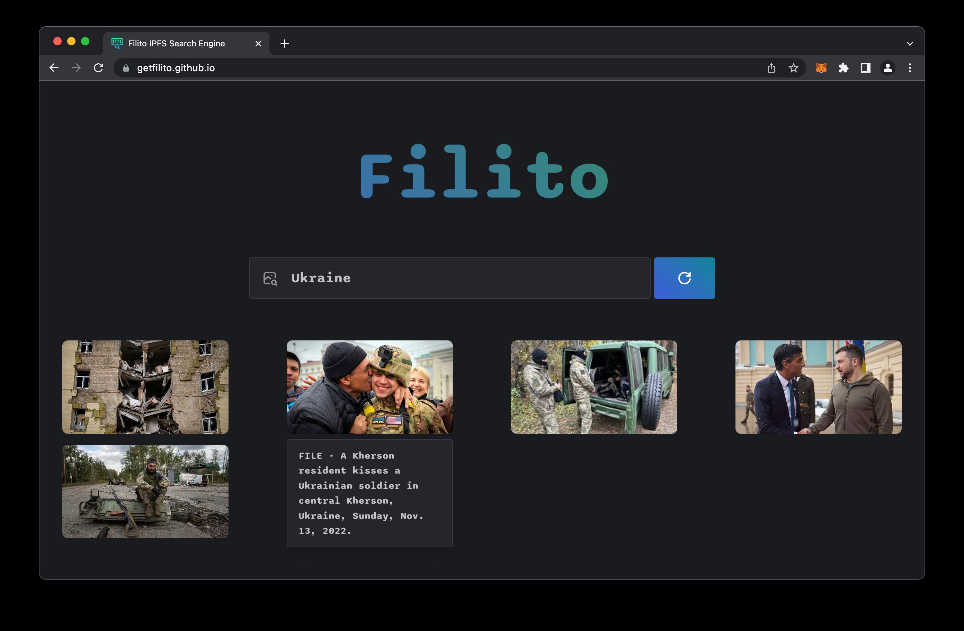964x631 pixels.
Task: Open the destroyed apartment building thumbnail
Action: [145, 387]
